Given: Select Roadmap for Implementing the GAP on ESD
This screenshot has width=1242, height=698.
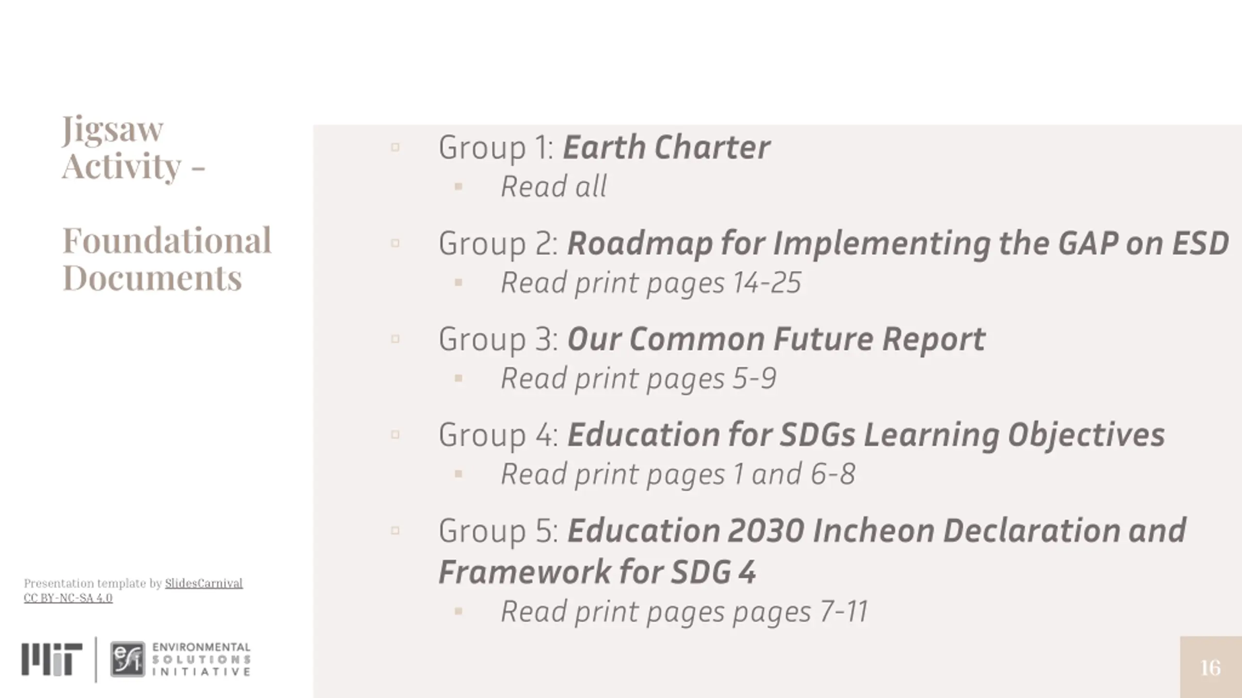Looking at the screenshot, I should (898, 243).
